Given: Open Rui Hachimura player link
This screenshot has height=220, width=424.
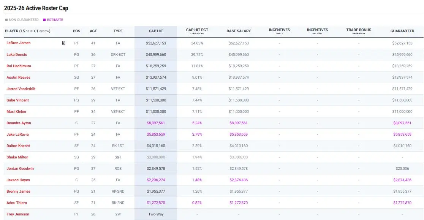Looking at the screenshot, I should [x=19, y=66].
